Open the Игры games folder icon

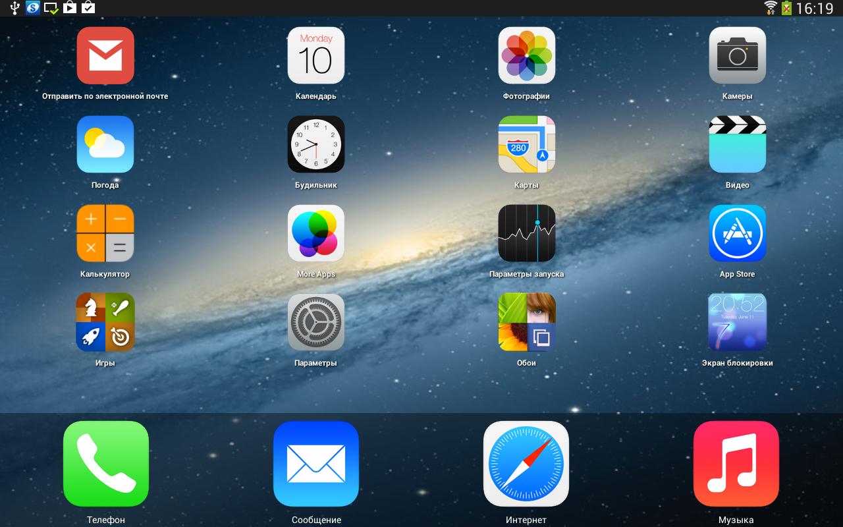pos(105,322)
